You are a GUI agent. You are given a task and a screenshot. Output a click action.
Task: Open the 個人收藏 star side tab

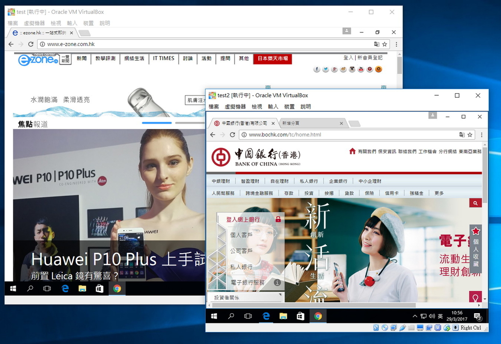[x=476, y=248]
